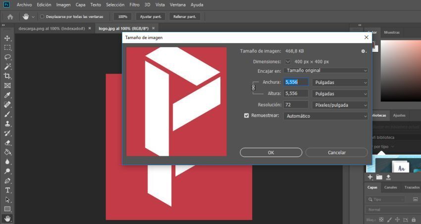Select the Rectangular Marquee tool

point(7,47)
